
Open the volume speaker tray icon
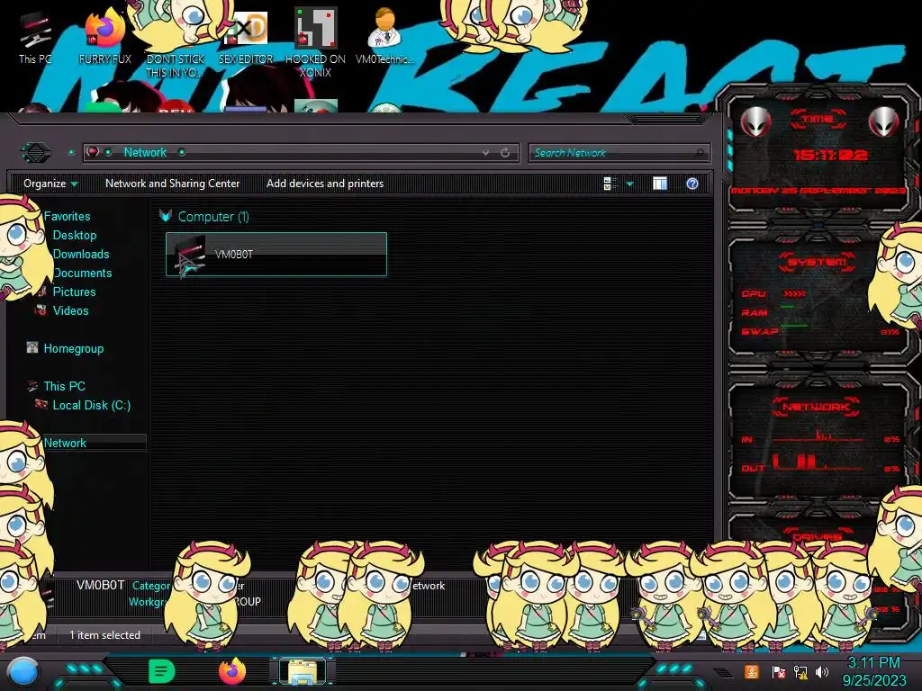click(x=822, y=672)
